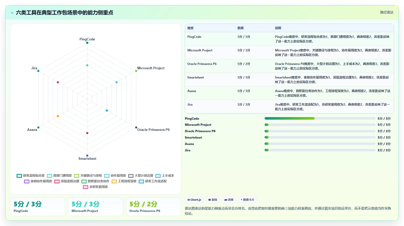The width and height of the screenshot is (404, 226).
Task: Toggle the 关键路径与排程 legend item
Action: [88, 176]
